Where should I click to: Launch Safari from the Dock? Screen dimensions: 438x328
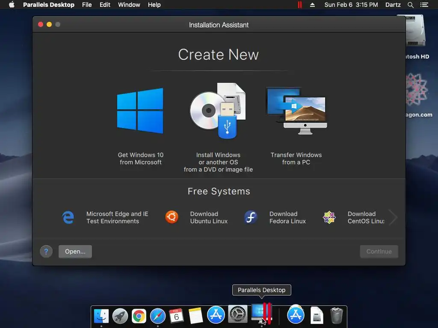point(158,316)
